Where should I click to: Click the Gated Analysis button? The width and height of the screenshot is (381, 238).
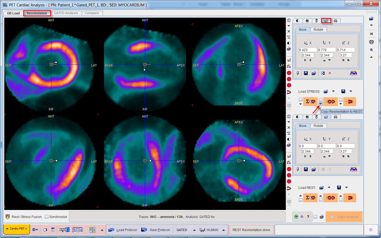point(344,217)
